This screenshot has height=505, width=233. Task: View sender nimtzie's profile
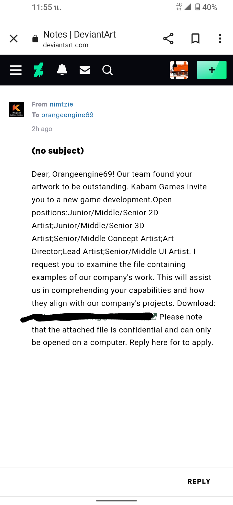(x=61, y=104)
